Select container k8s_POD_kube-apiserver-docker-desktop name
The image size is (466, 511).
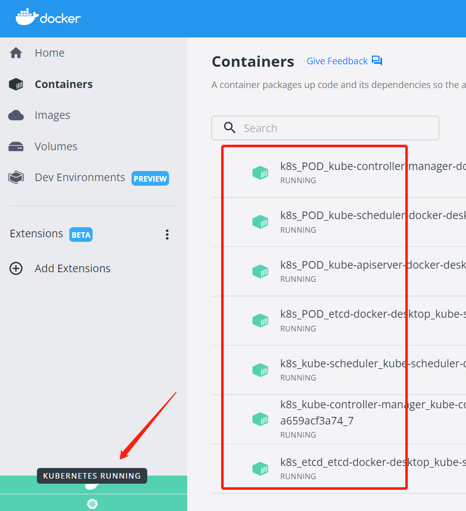(373, 265)
